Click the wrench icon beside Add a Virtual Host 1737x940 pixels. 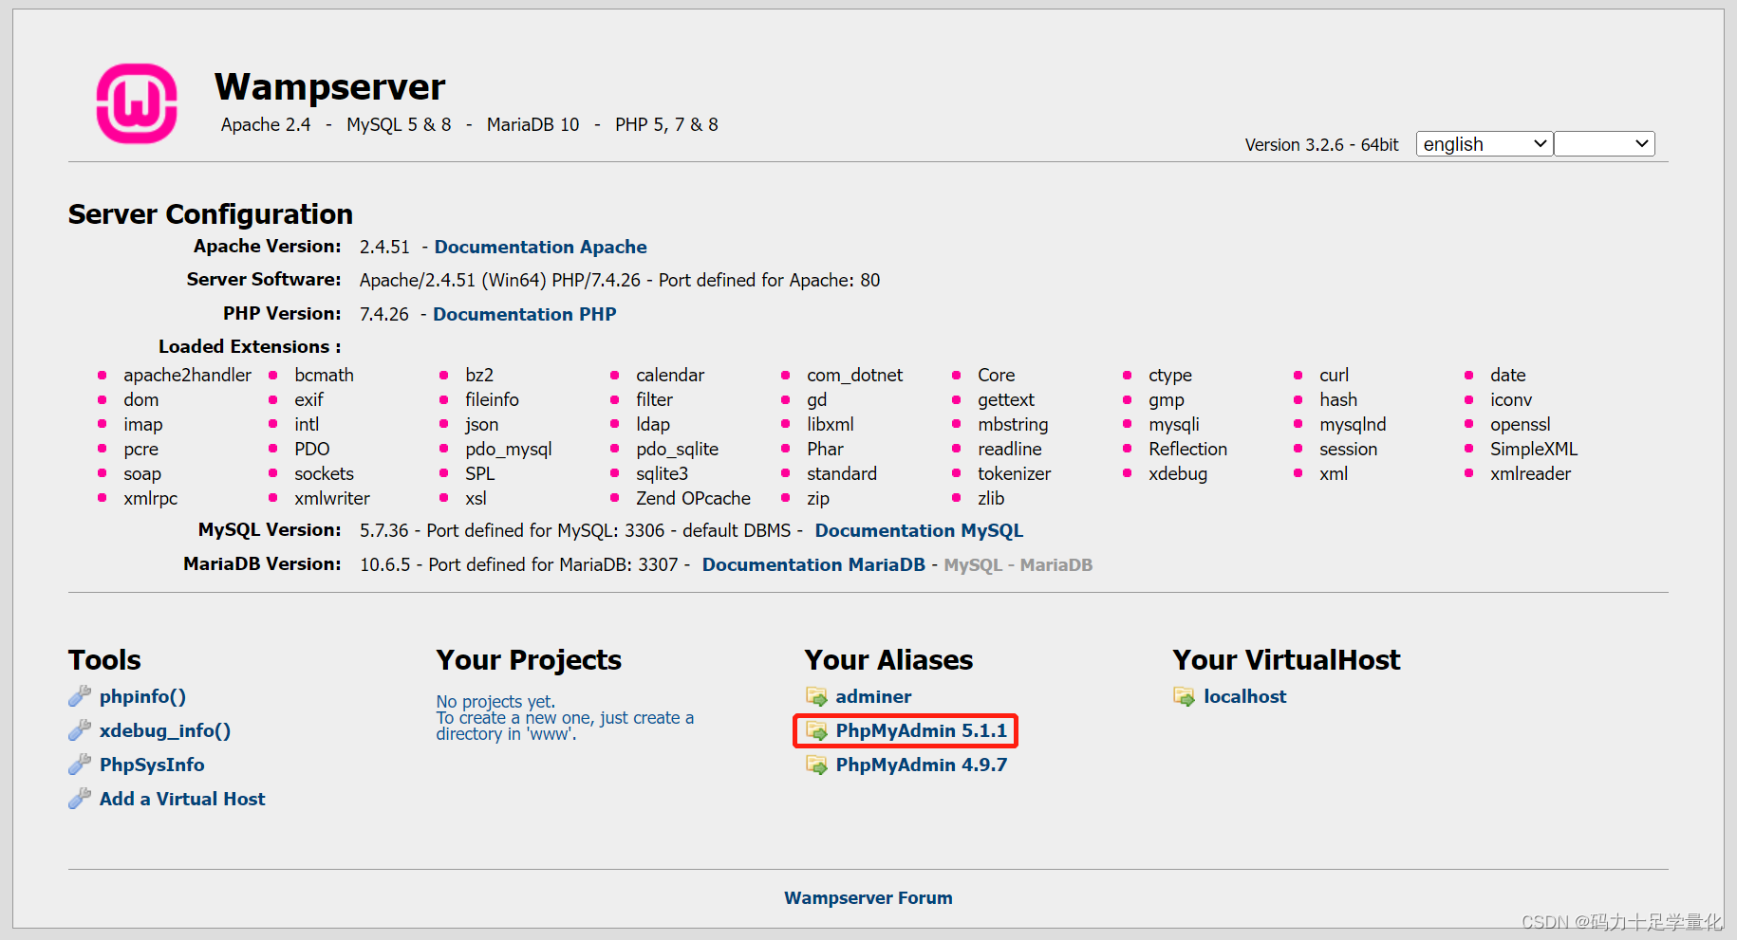pyautogui.click(x=80, y=799)
